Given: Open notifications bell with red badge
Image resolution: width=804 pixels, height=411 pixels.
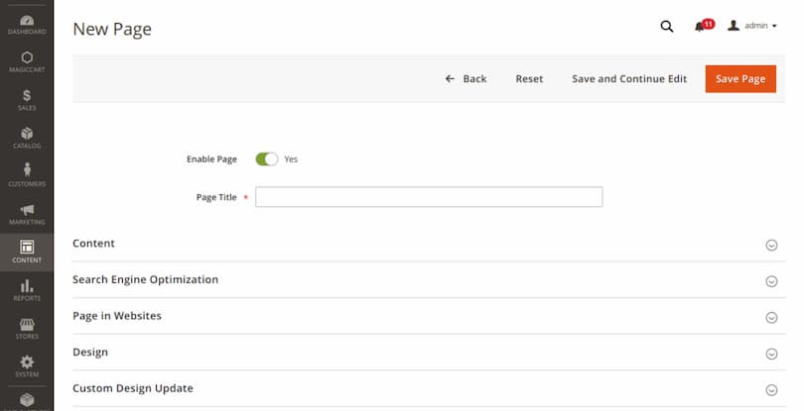Looking at the screenshot, I should 703,26.
